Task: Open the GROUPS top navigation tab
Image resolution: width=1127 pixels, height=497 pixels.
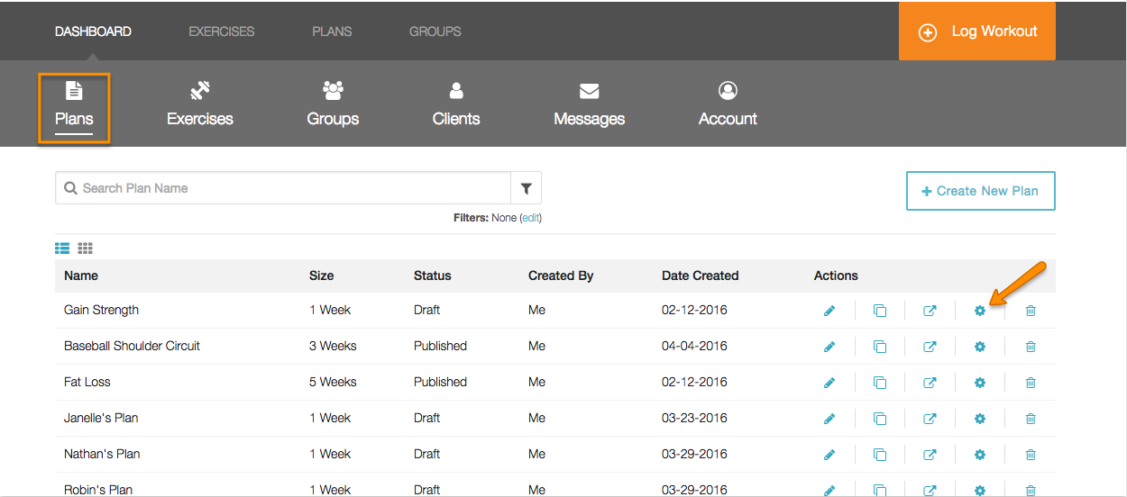Action: tap(435, 32)
